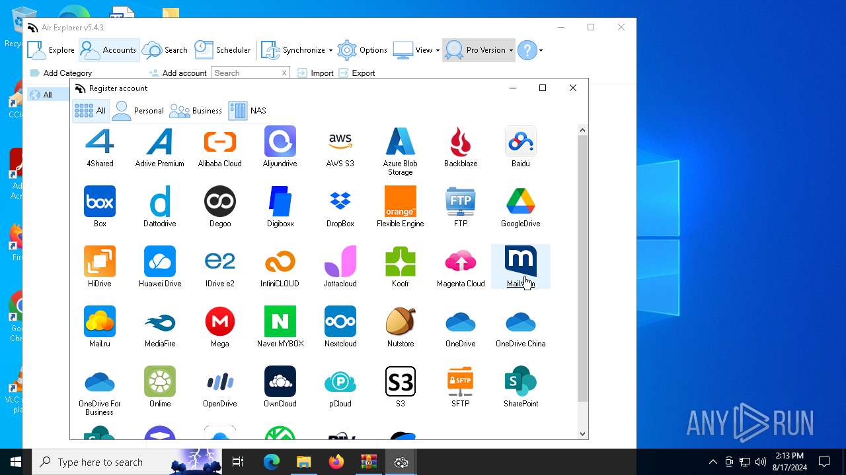Open Explore in main toolbar
The image size is (846, 475).
point(52,50)
